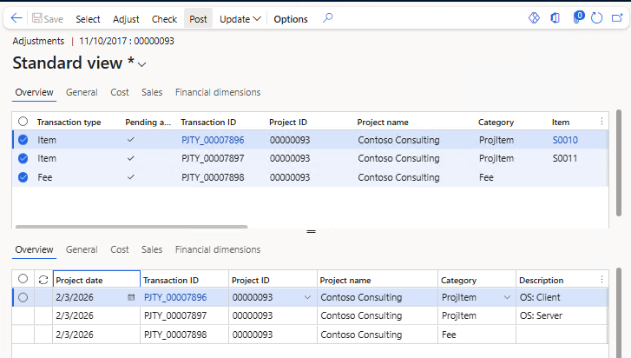
Task: Open transaction link PJTY_00007896 in upper grid
Action: tap(213, 140)
